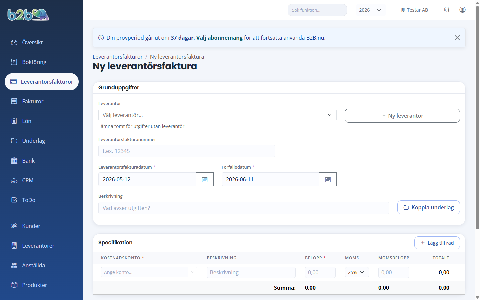The image size is (480, 300).
Task: Click the Lägg till rad button
Action: click(x=437, y=243)
